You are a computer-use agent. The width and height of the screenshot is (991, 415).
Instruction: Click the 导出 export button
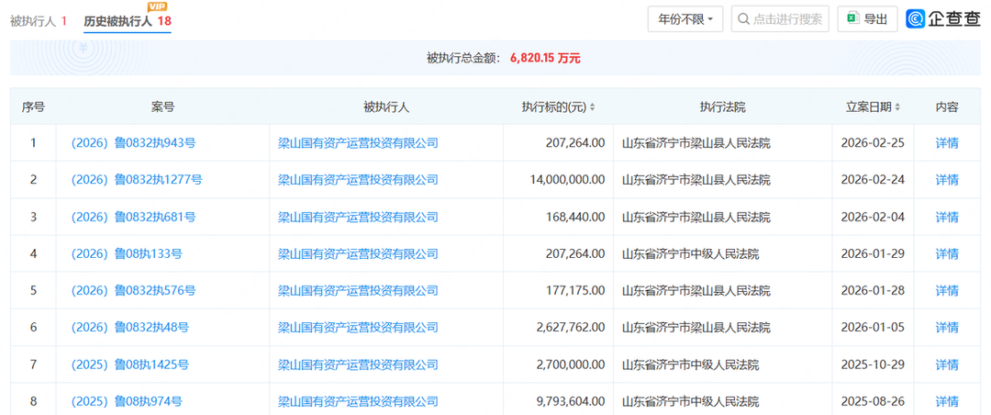(867, 19)
